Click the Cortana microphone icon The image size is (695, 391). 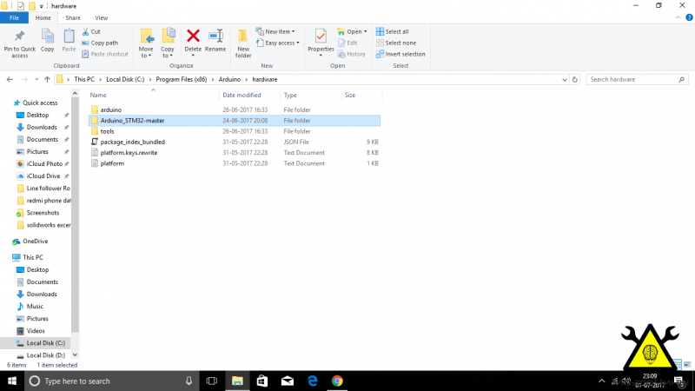(189, 381)
